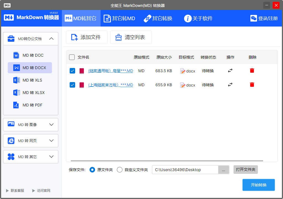Click the MD转办公文档 briefcase icon
Image resolution: width=283 pixels, height=199 pixels.
[11, 38]
